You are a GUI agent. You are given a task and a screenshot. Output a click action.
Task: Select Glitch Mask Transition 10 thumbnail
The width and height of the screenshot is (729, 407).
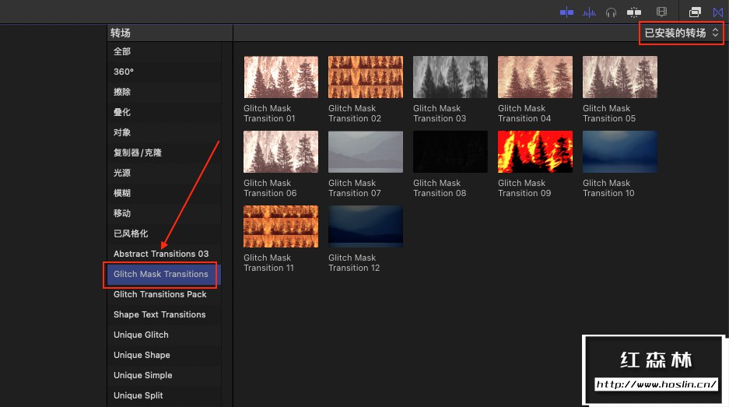620,152
